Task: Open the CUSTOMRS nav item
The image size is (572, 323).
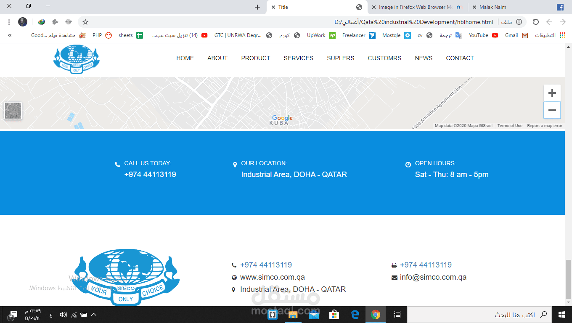Action: (x=384, y=58)
